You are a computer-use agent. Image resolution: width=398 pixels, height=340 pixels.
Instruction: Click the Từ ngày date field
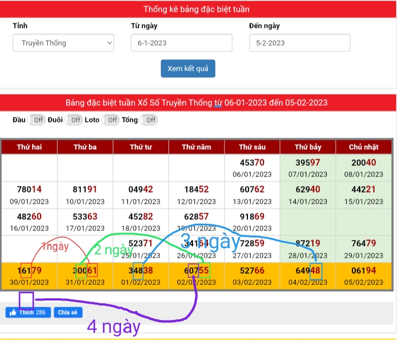coord(181,43)
